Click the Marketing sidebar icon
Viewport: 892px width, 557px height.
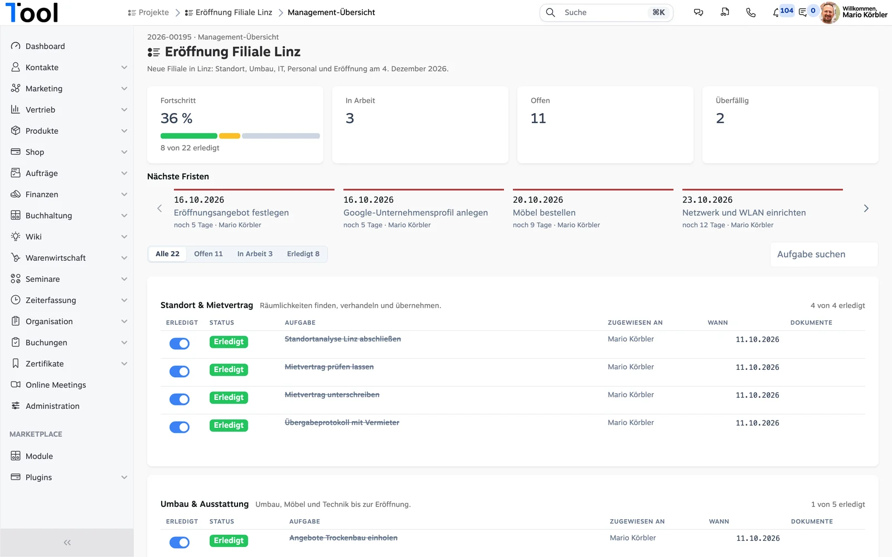pos(16,89)
